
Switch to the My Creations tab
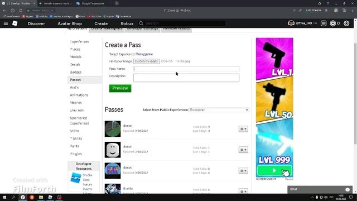[77, 30]
